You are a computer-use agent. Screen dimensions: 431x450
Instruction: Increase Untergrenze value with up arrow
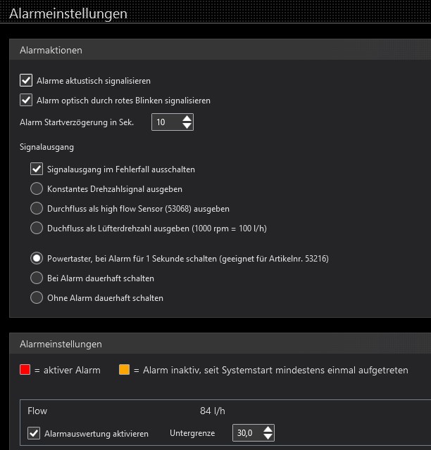pyautogui.click(x=268, y=430)
